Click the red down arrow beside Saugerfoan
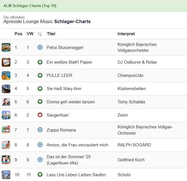This screenshot has height=181, width=187. (x=40, y=115)
